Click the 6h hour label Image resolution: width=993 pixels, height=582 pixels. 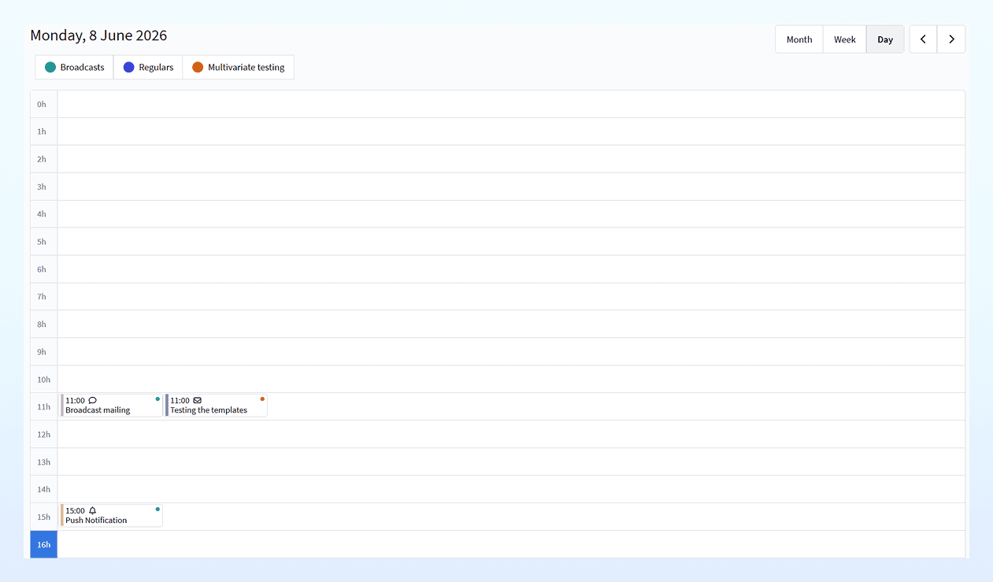coord(43,269)
